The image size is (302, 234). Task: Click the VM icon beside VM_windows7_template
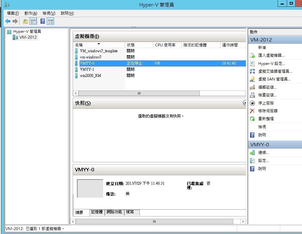[76, 51]
